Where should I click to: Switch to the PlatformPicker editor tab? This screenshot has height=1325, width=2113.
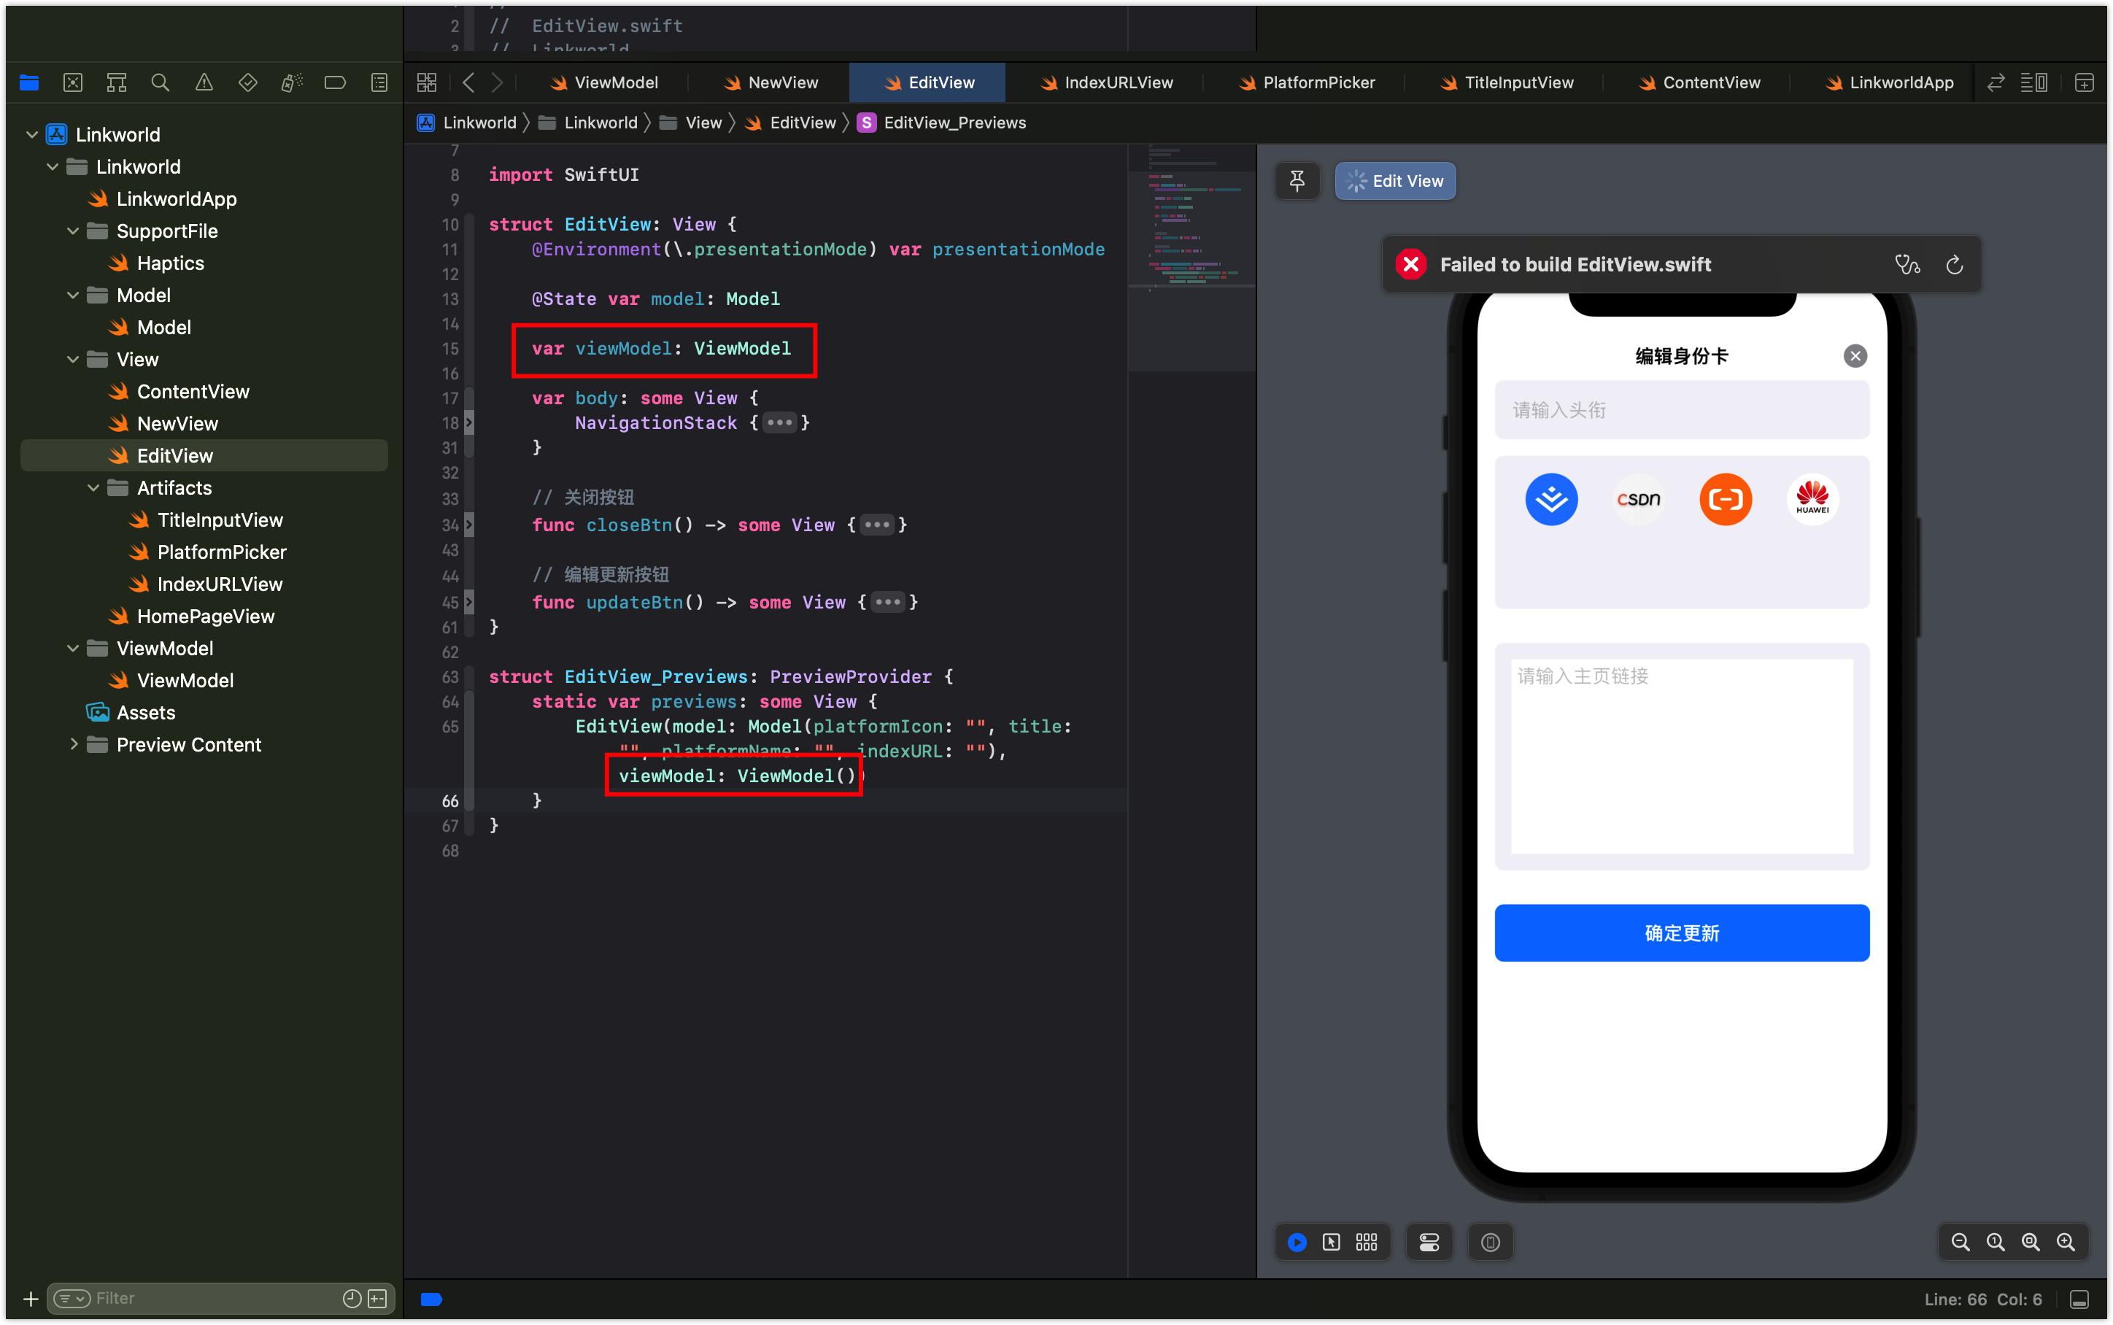[x=1306, y=82]
